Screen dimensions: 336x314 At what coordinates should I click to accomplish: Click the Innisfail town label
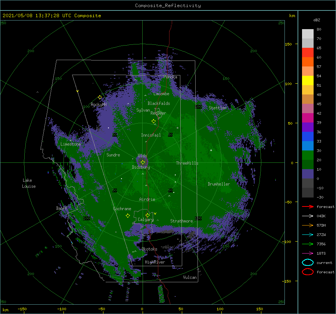(x=151, y=135)
